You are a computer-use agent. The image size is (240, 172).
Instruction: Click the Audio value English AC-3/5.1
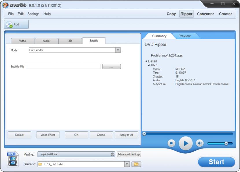185,80
